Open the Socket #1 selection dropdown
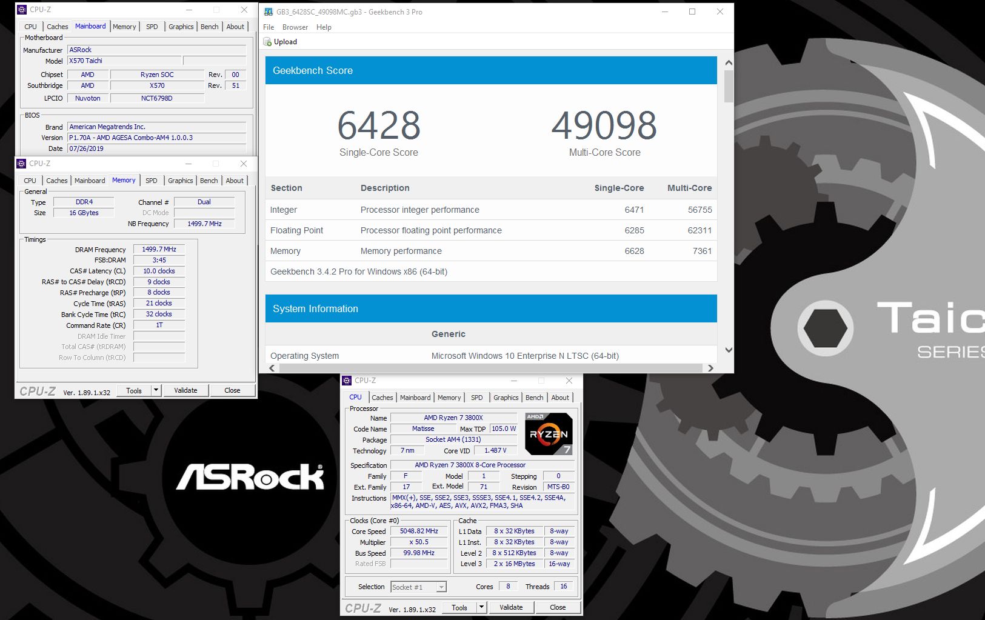 [418, 587]
